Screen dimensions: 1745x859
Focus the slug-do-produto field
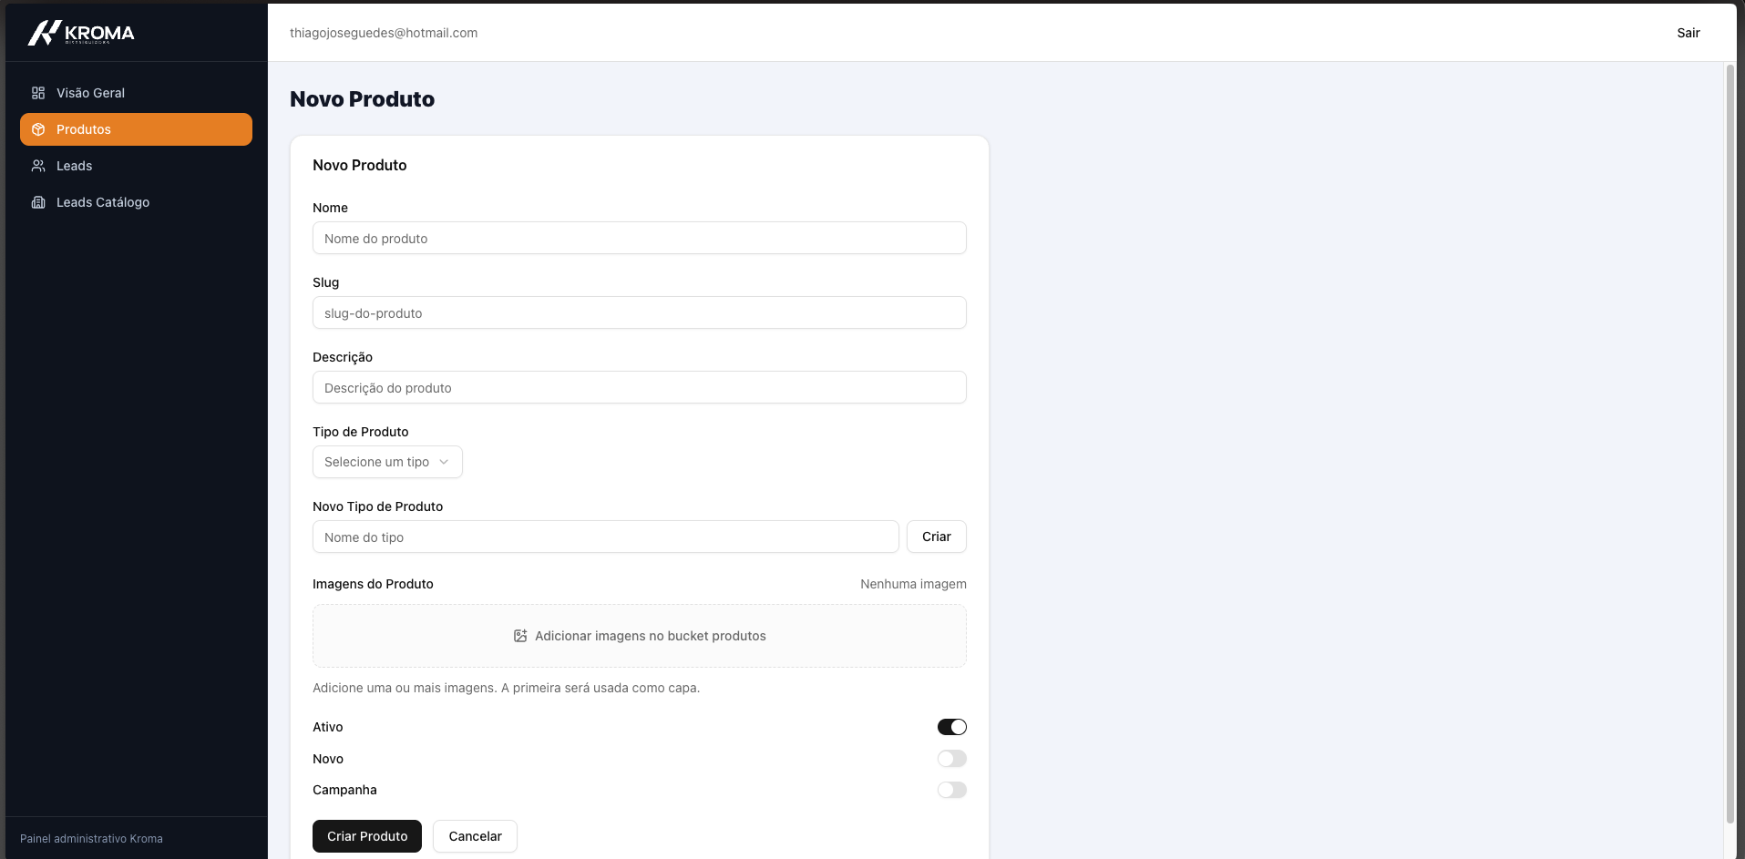click(640, 312)
